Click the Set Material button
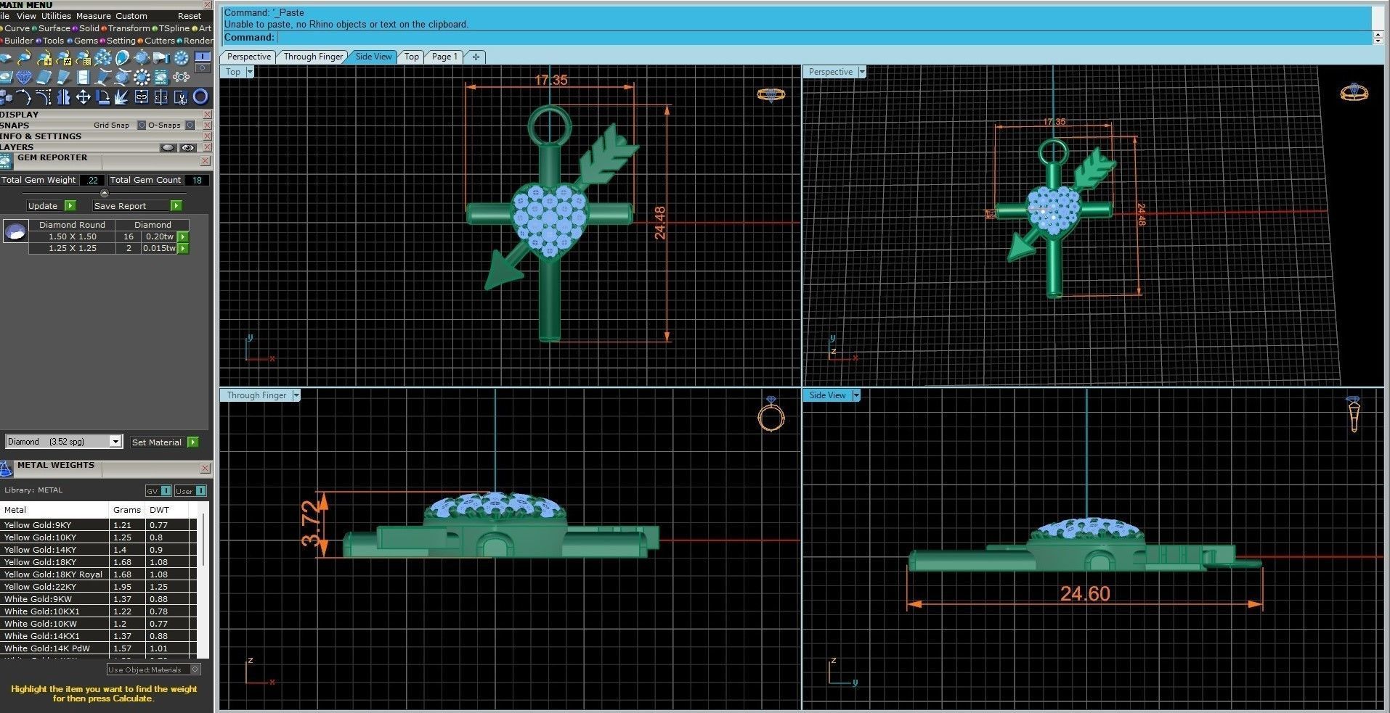Image resolution: width=1390 pixels, height=713 pixels. (164, 442)
